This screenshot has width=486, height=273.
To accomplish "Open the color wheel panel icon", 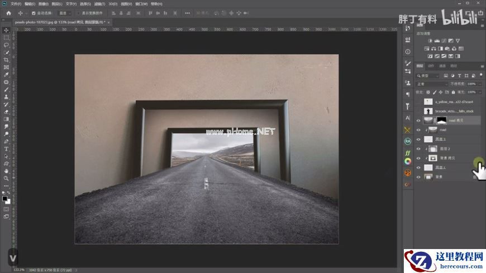I will click(408, 162).
